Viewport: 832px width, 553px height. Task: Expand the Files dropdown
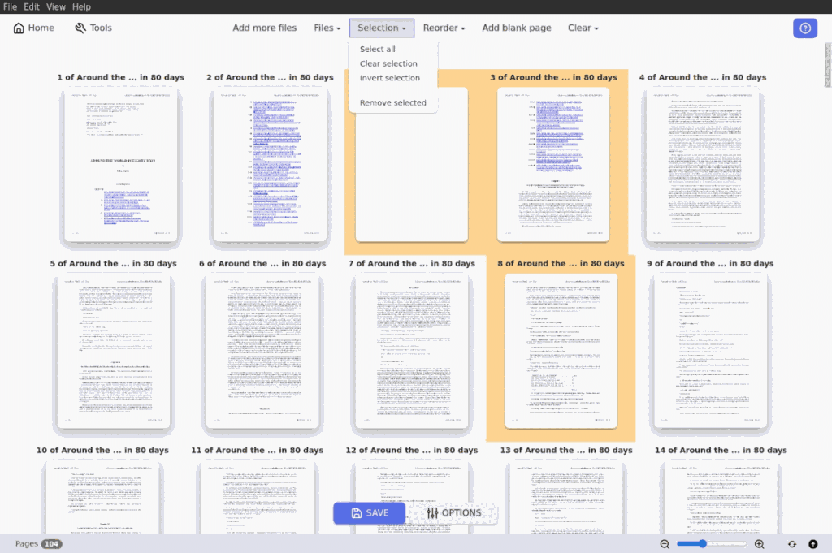point(327,28)
